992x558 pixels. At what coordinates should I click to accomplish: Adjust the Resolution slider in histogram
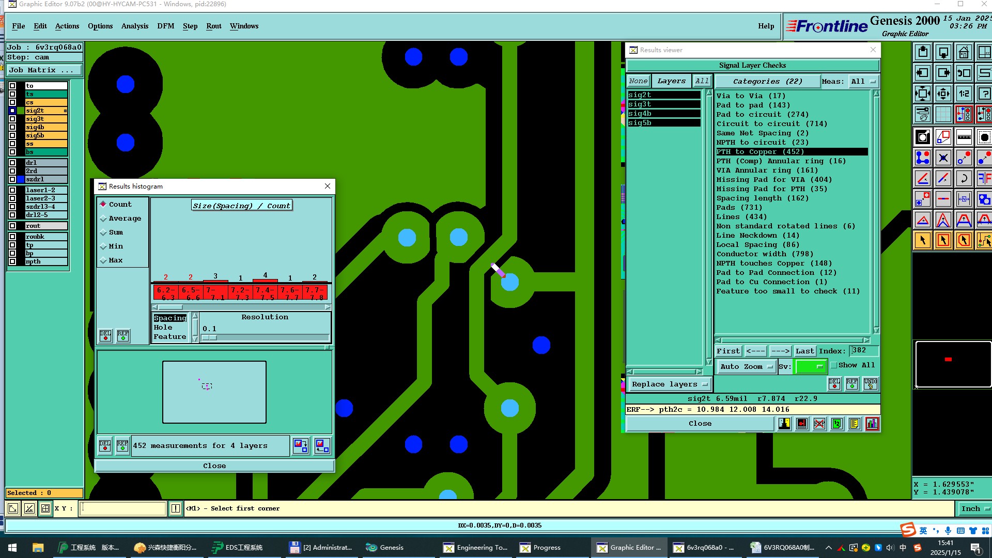tap(209, 338)
